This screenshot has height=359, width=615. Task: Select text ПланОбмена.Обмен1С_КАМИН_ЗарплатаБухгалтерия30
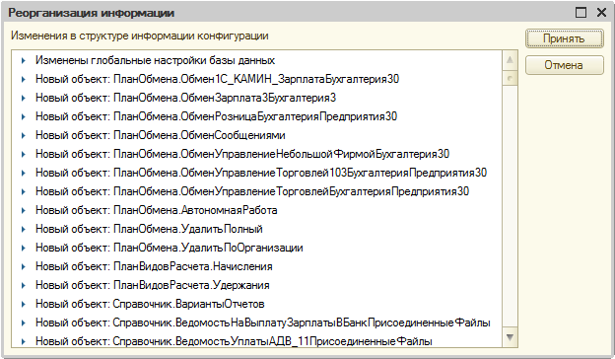256,79
